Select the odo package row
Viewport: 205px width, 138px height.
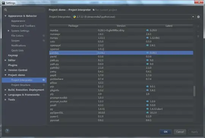(x=121, y=42)
